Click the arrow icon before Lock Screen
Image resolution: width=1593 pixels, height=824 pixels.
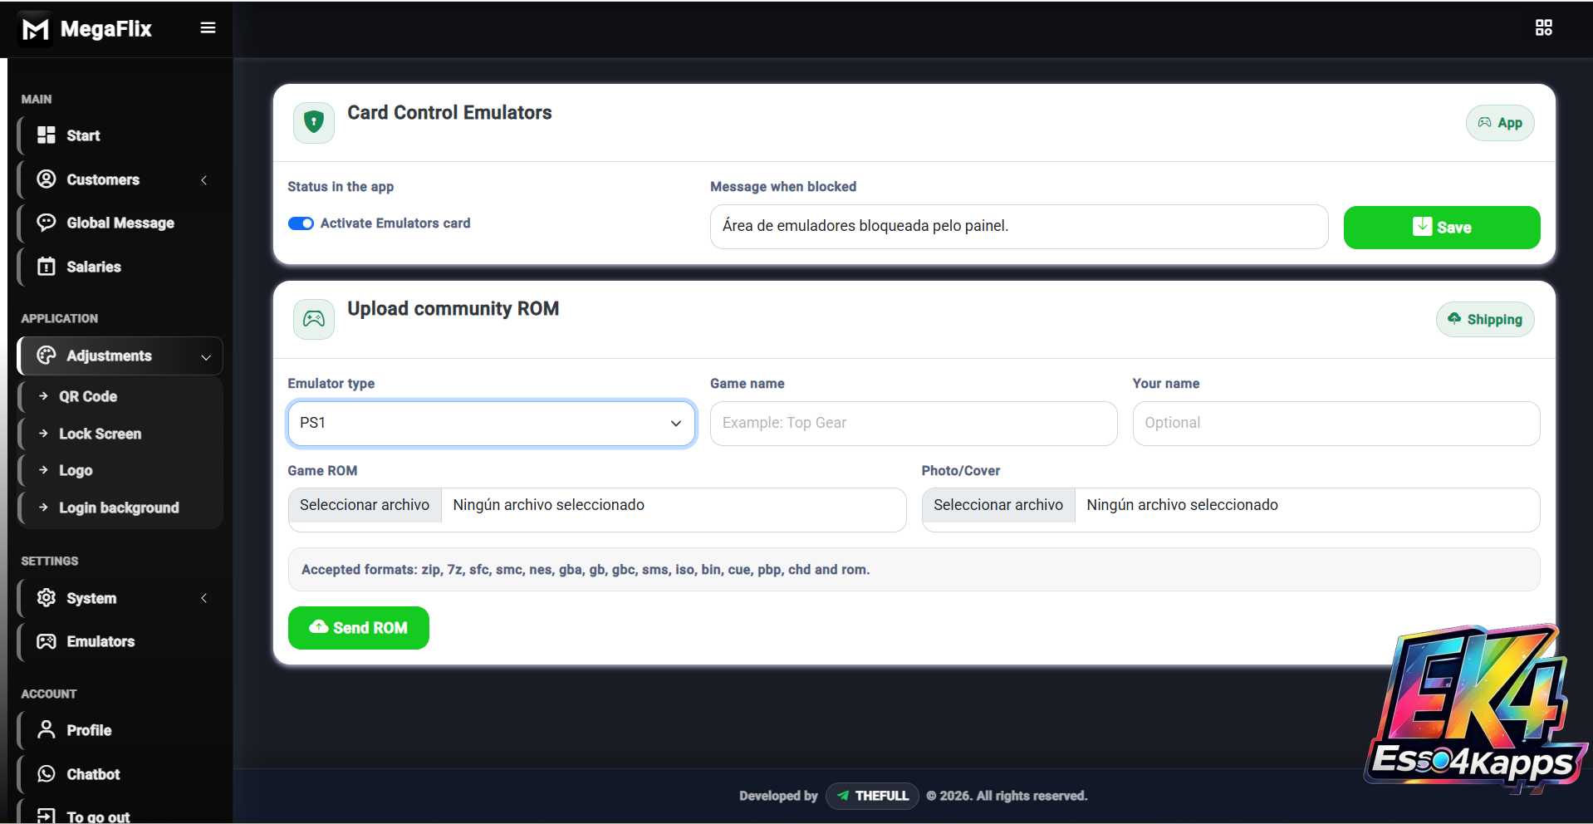[43, 434]
